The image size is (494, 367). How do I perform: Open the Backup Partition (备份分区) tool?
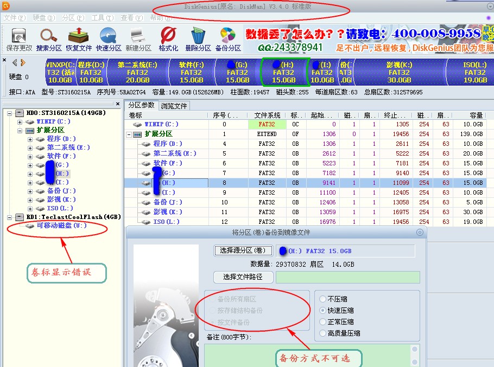click(228, 40)
